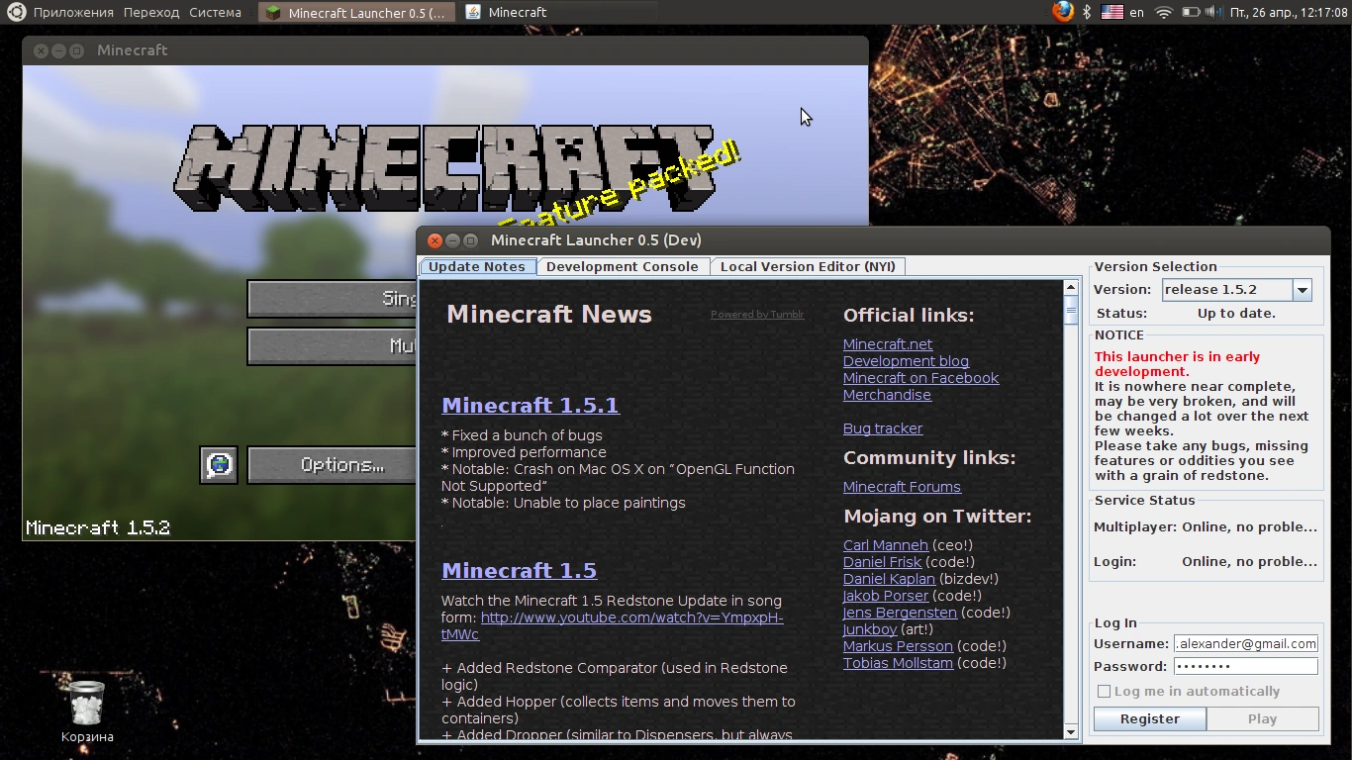The width and height of the screenshot is (1352, 760).
Task: Click the news pane scrollbar thumb
Action: [x=1071, y=311]
